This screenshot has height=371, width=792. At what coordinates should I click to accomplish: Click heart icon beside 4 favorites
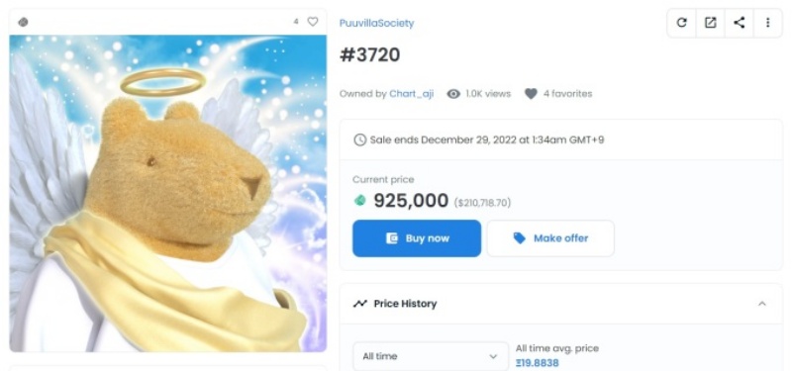pos(531,94)
